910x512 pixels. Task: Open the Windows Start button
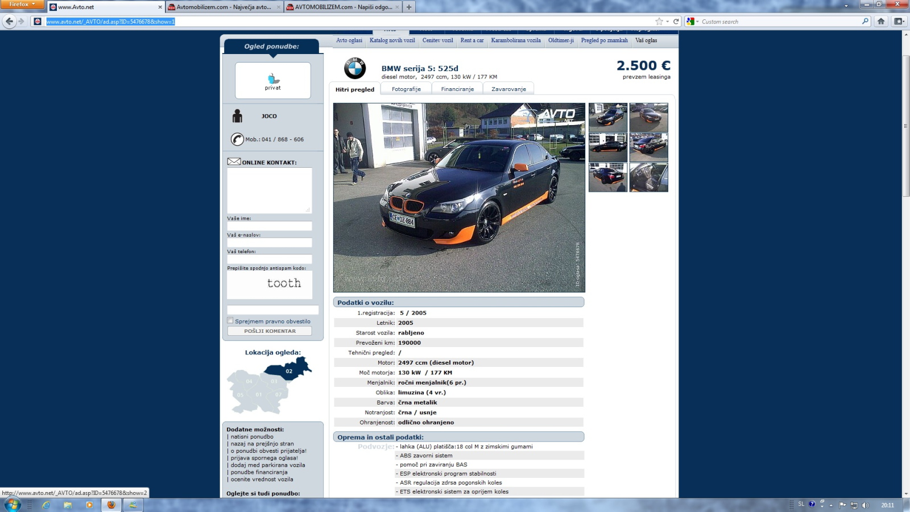click(x=12, y=505)
